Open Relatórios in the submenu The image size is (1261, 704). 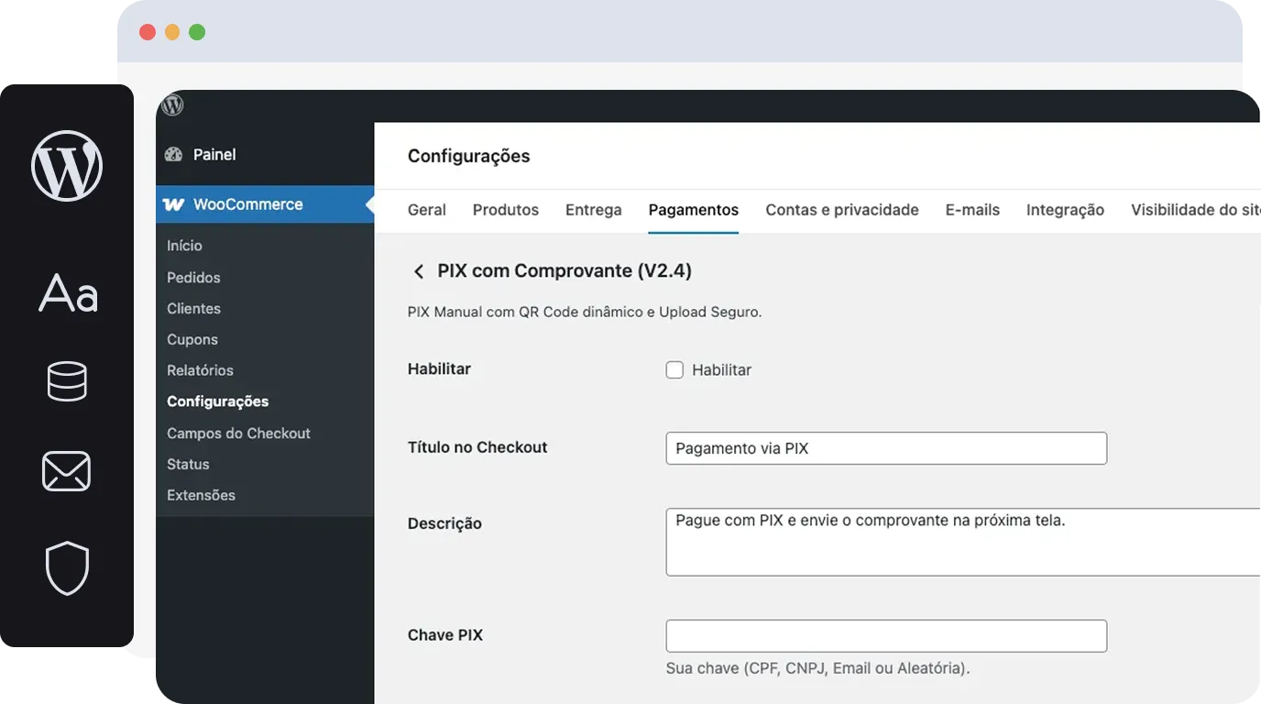click(200, 370)
